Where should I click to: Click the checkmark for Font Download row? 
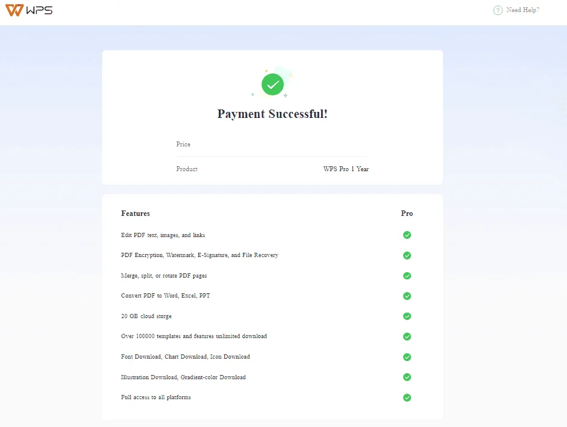407,357
